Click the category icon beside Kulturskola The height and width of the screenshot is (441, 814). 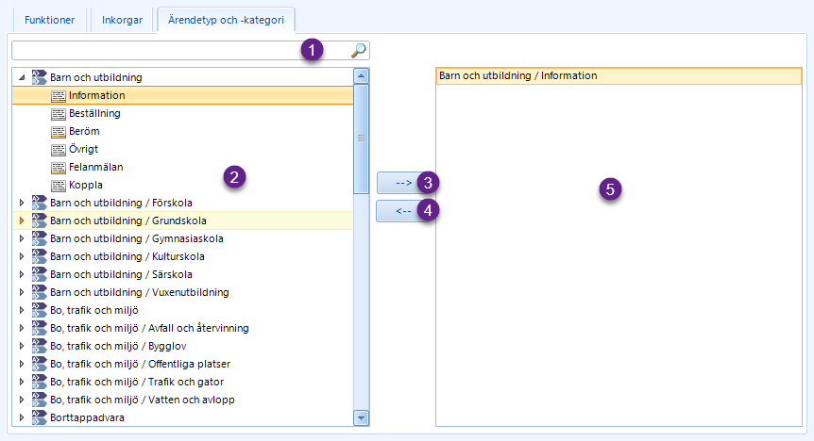(39, 256)
